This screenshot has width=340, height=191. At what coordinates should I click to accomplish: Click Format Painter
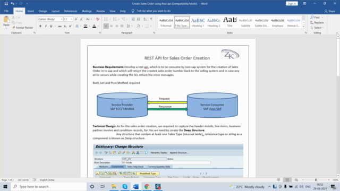tap(22, 28)
